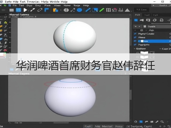Select the blue square icon in the right panel
171x128 pixels.
136,20
